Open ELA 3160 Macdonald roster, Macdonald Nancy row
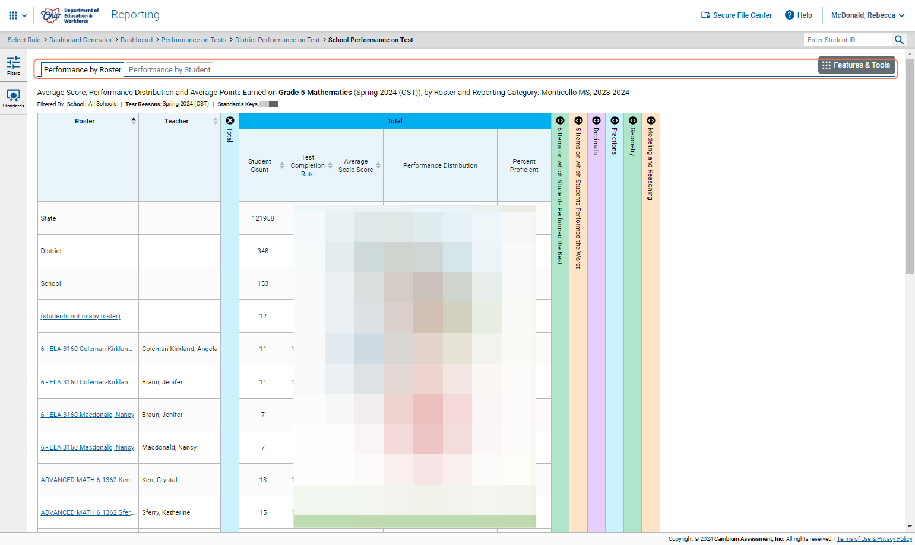Viewport: 915px width, 545px height. [87, 447]
